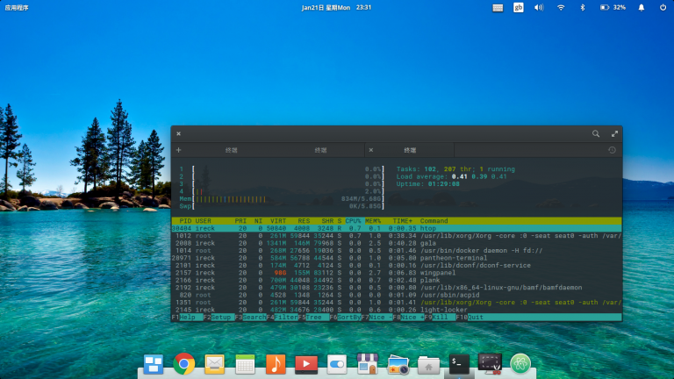Image resolution: width=674 pixels, height=379 pixels.
Task: Open the Music app in the dock
Action: (276, 364)
